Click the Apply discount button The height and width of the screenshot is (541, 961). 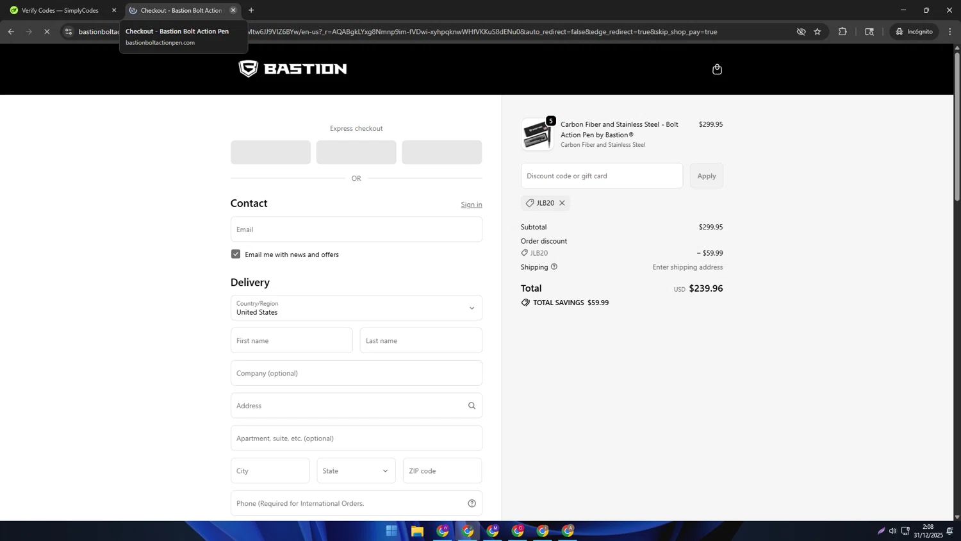tap(707, 176)
